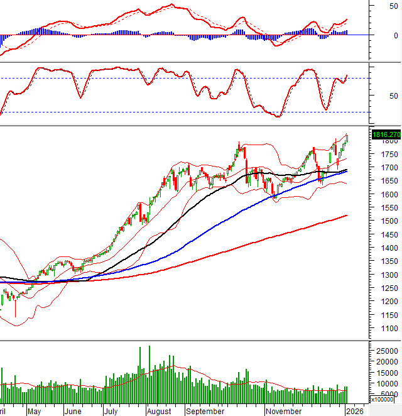Pick the August label on time axis
402x416 pixels.
[159, 411]
